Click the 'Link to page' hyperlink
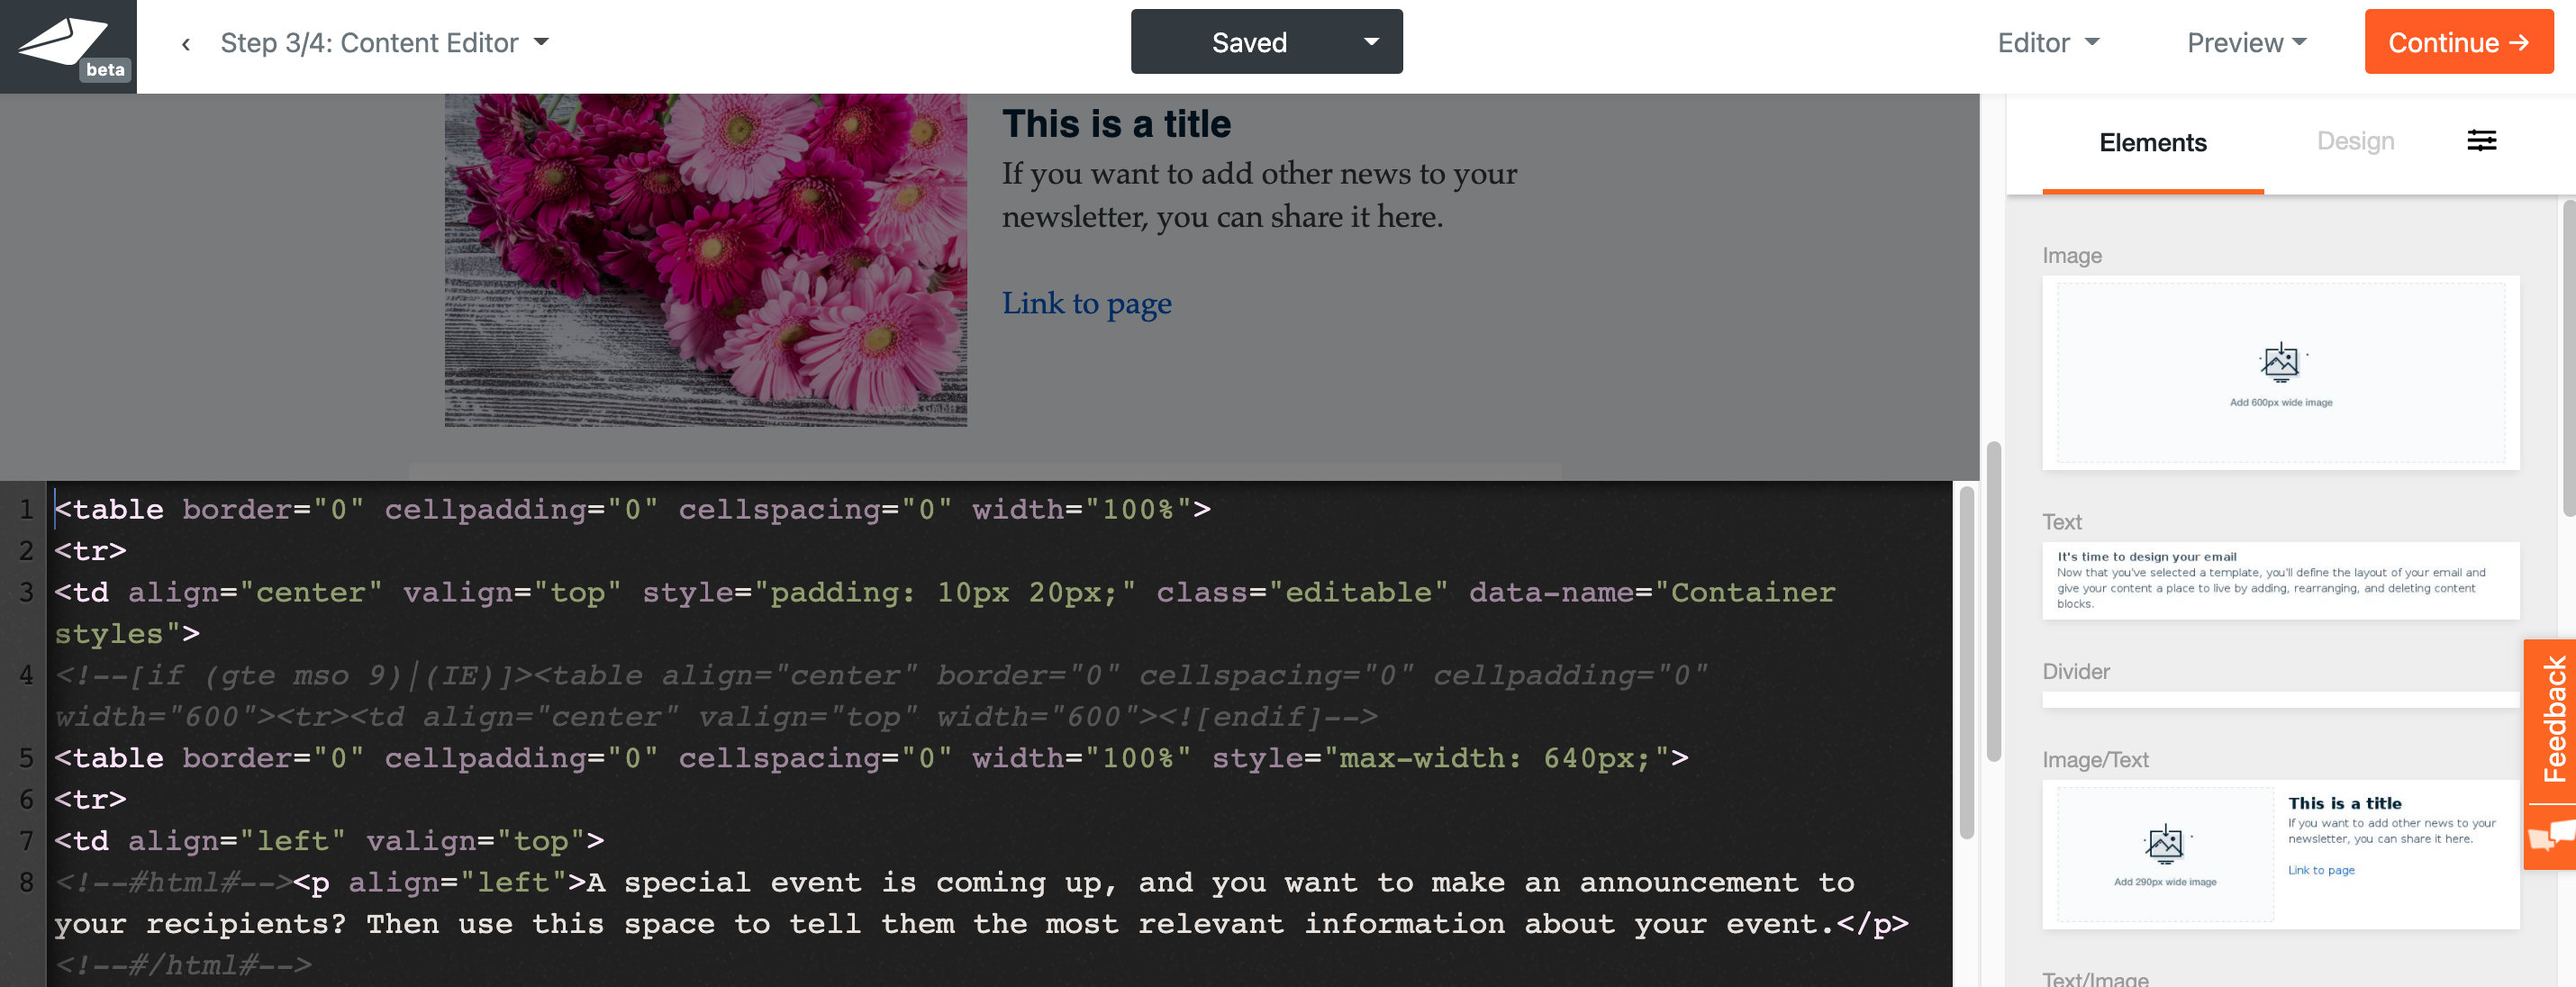 coord(1086,303)
